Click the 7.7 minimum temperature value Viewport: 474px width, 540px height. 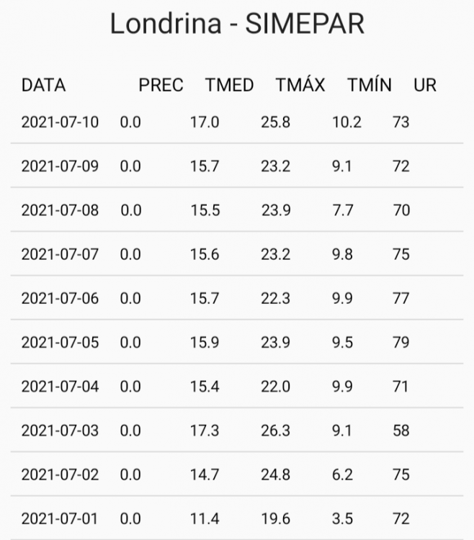(x=342, y=210)
